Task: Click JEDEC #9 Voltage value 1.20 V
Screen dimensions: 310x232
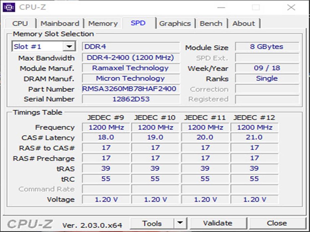Action: pyautogui.click(x=106, y=200)
